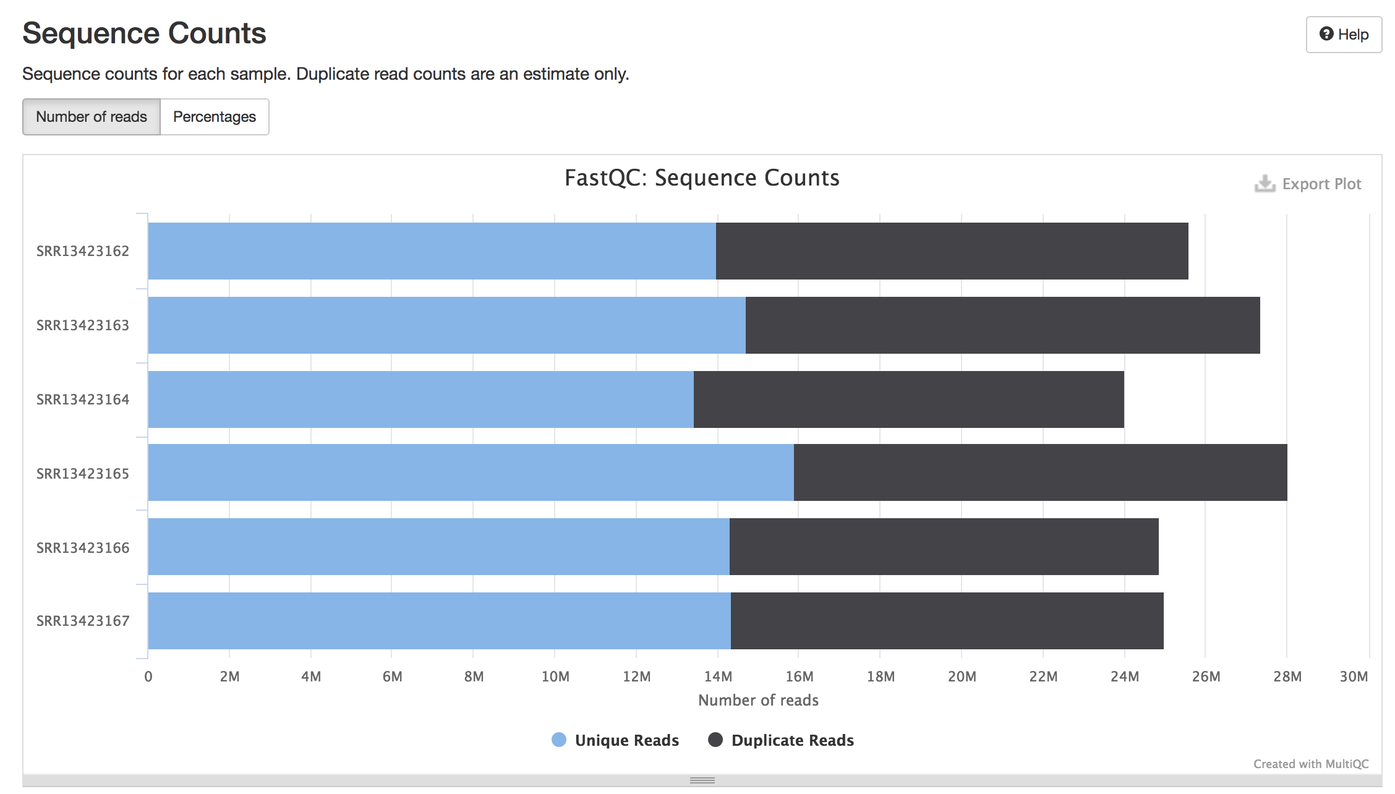Open the Help panel
The image size is (1395, 794).
click(1343, 34)
